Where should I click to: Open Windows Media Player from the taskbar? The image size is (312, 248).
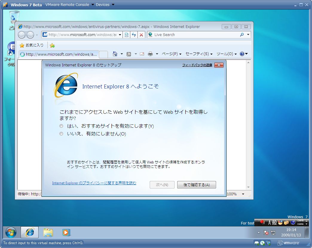[x=66, y=232]
